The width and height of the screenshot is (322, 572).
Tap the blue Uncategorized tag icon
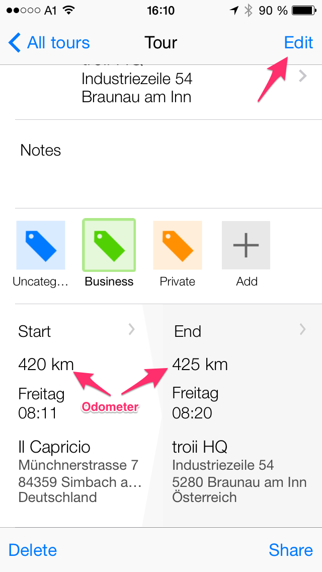point(41,245)
